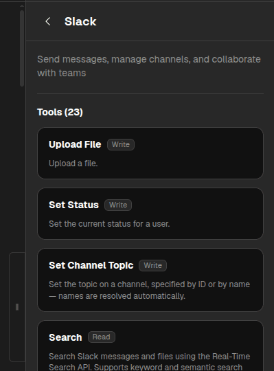Open the Set Channel Topic tool card
This screenshot has height=371, width=274.
click(150, 280)
